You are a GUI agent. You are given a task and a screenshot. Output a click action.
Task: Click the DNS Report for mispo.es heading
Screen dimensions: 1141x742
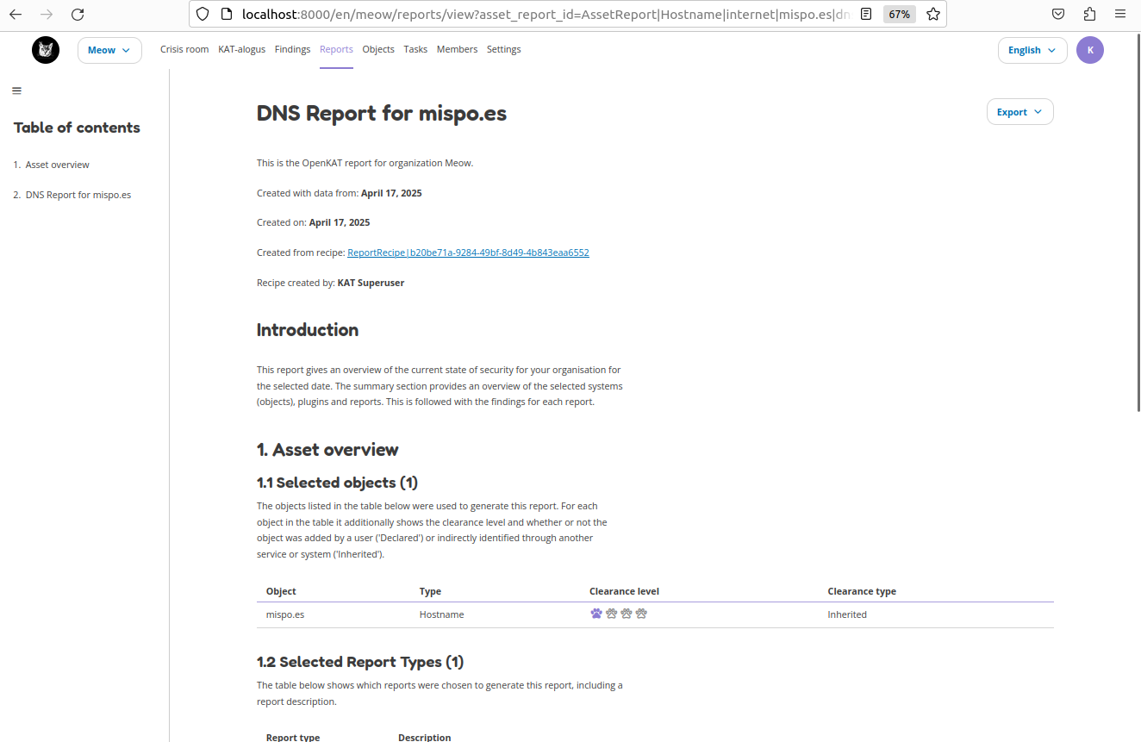point(382,113)
